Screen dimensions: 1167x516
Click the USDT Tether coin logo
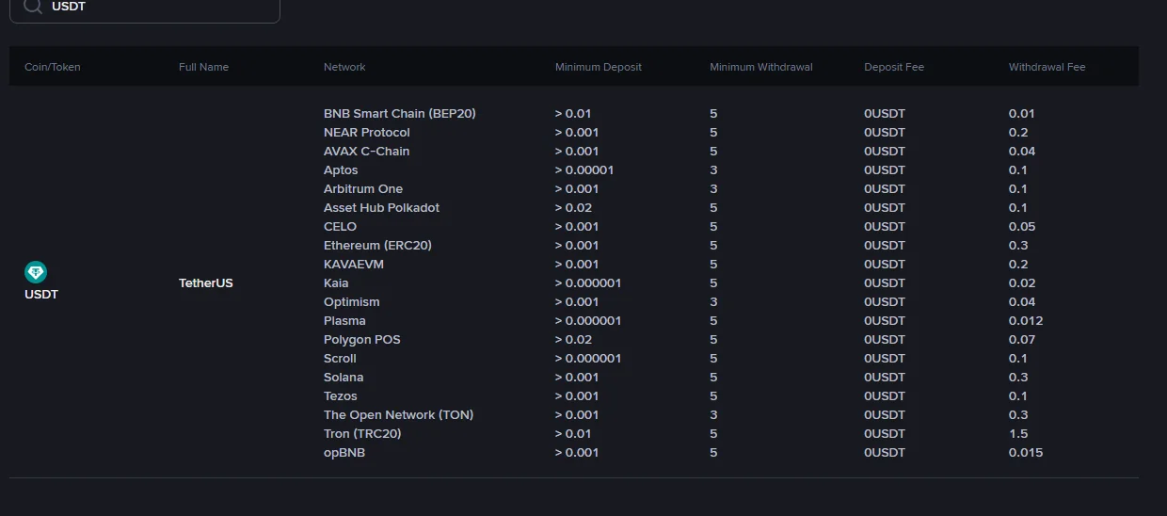[36, 272]
